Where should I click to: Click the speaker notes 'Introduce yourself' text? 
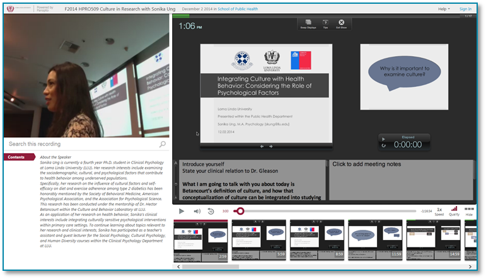click(203, 164)
